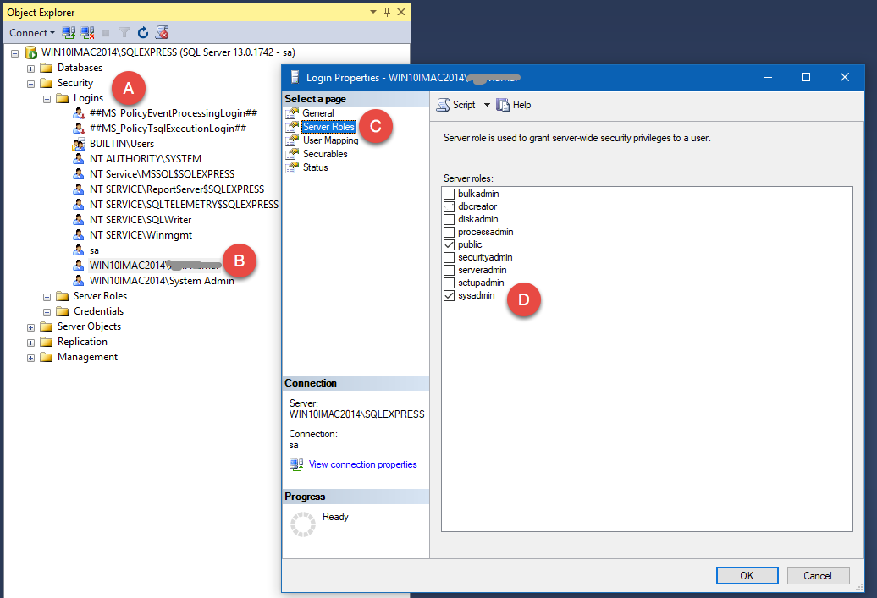Open Object Explorer window position dropdown arrow

point(373,12)
